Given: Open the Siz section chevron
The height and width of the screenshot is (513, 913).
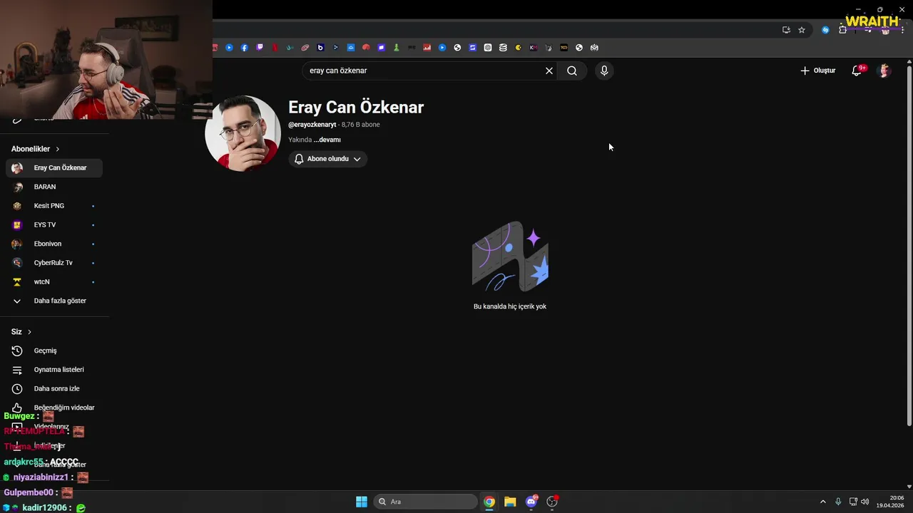Looking at the screenshot, I should 29,332.
